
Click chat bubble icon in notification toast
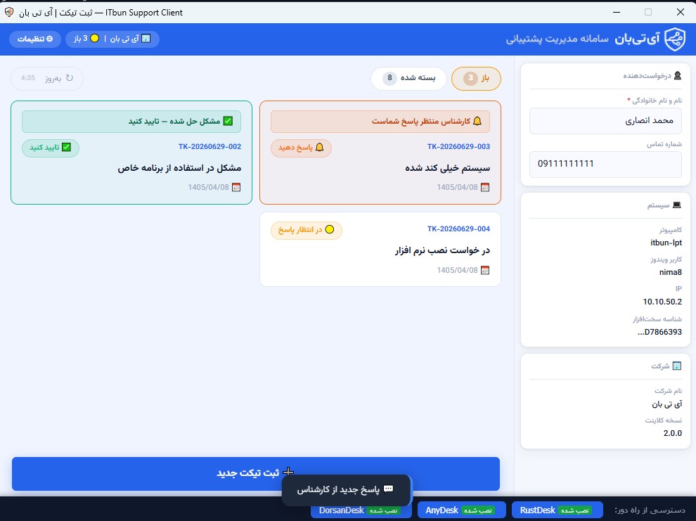[x=388, y=489]
